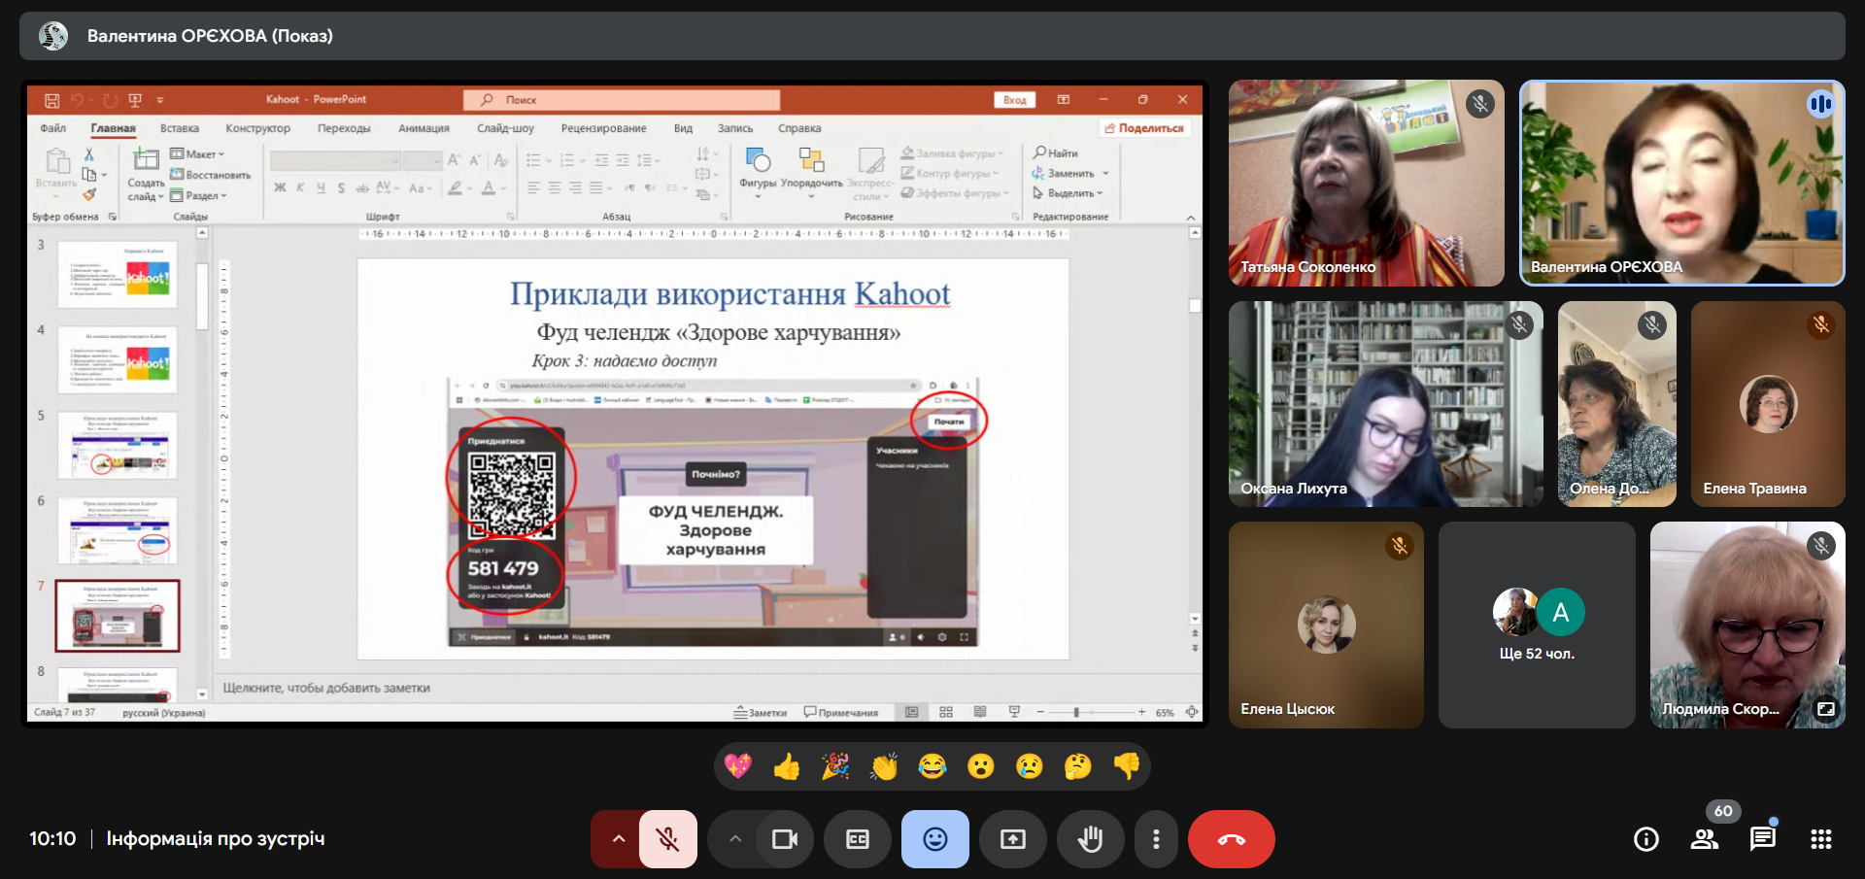
Task: Send the party popper emoji reaction
Action: [835, 767]
